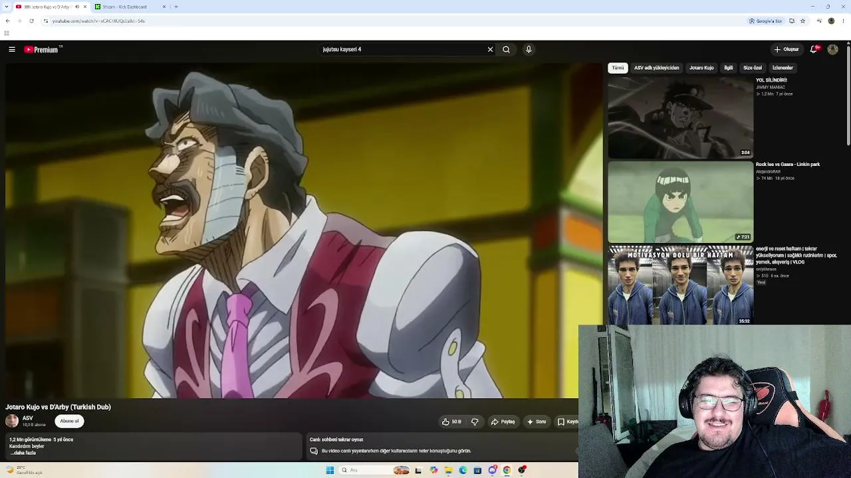Open YouTube notifications bell
Image resolution: width=851 pixels, height=478 pixels.
pyautogui.click(x=814, y=49)
